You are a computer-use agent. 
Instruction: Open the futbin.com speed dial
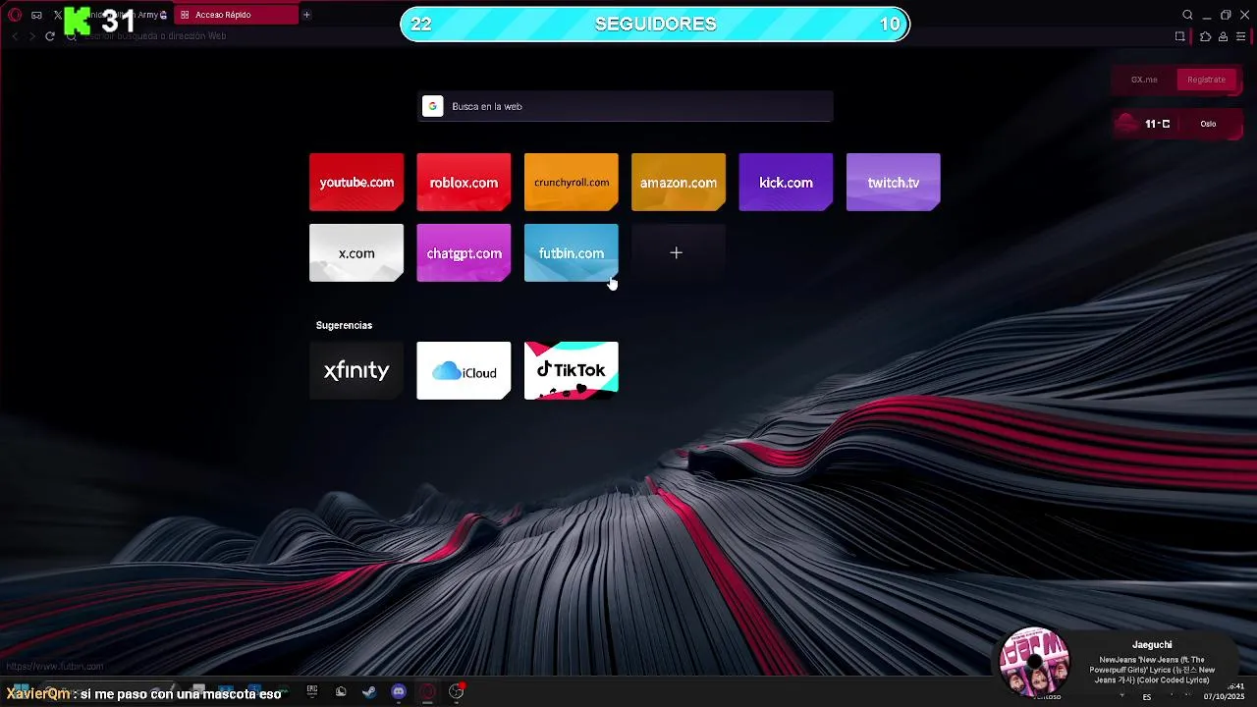tap(572, 252)
